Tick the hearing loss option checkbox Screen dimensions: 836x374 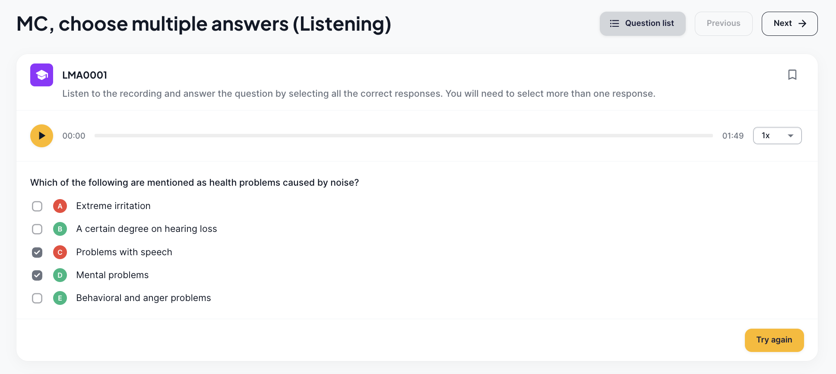click(x=37, y=229)
